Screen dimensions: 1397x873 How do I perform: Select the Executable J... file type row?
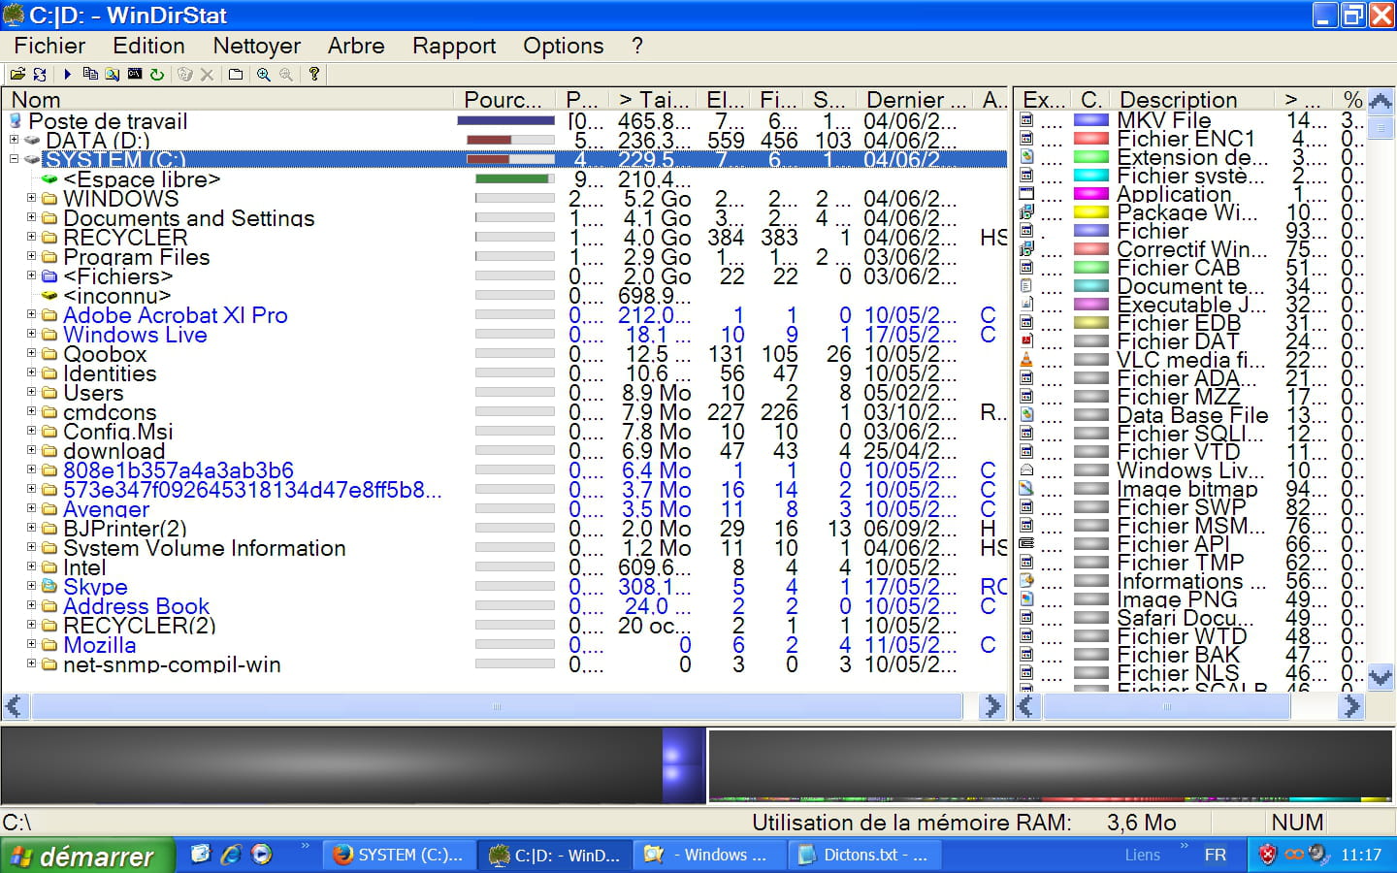pyautogui.click(x=1191, y=305)
